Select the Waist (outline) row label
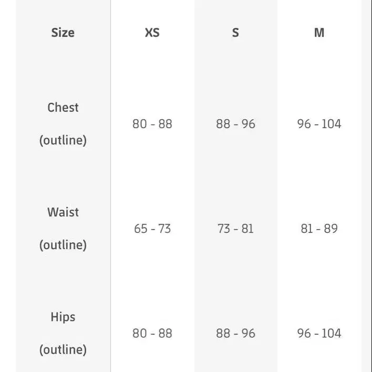 pyautogui.click(x=63, y=229)
